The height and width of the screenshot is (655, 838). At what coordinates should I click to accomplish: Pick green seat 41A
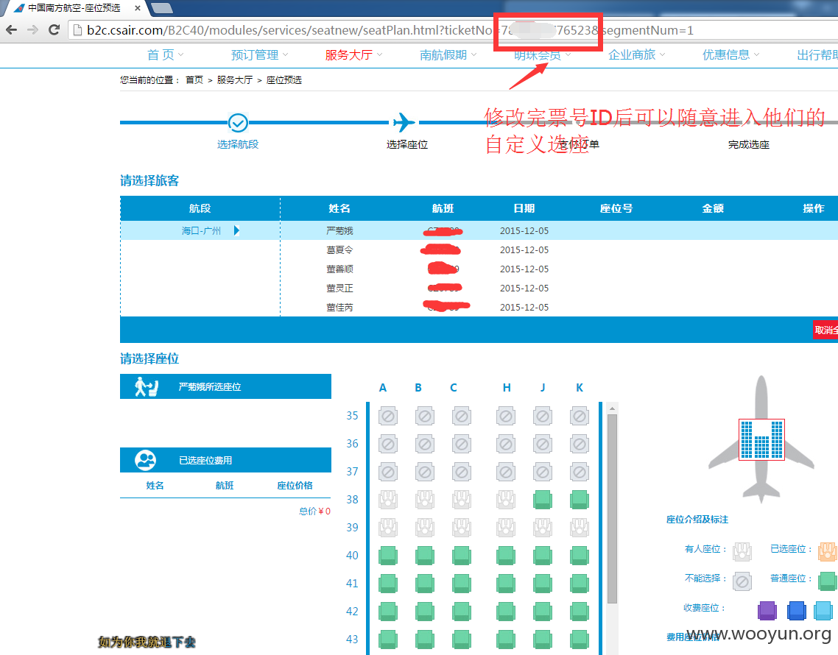[x=388, y=584]
